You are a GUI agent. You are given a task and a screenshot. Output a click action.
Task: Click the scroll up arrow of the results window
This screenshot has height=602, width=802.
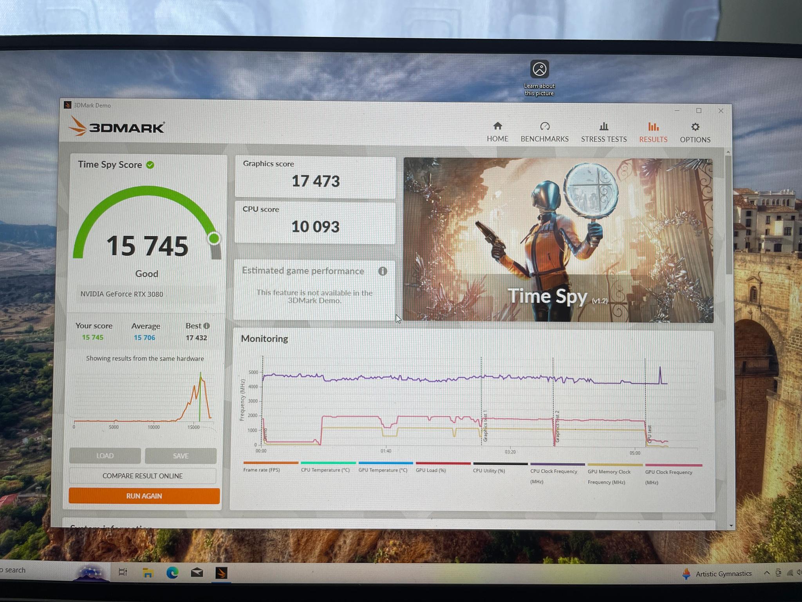728,152
